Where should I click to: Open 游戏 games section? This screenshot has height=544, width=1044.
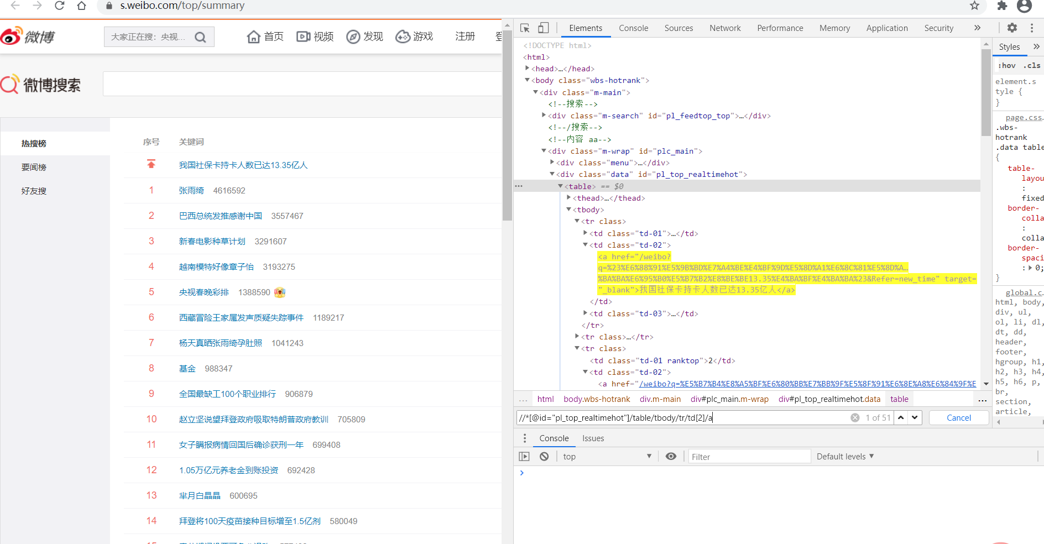tap(415, 36)
